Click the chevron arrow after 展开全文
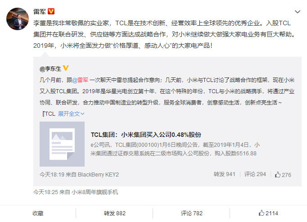The height and width of the screenshot is (222, 307). click(82, 113)
